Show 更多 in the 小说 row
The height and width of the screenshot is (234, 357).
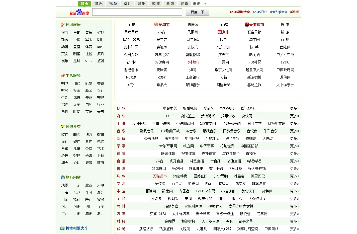(x=294, y=123)
